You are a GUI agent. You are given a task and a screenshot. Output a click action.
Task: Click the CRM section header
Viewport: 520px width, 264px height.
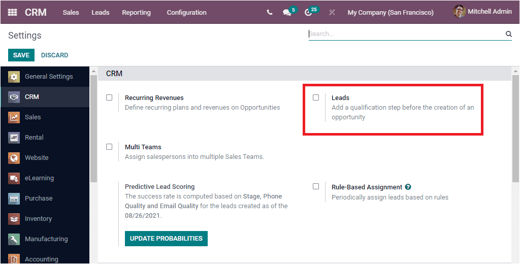click(x=305, y=74)
